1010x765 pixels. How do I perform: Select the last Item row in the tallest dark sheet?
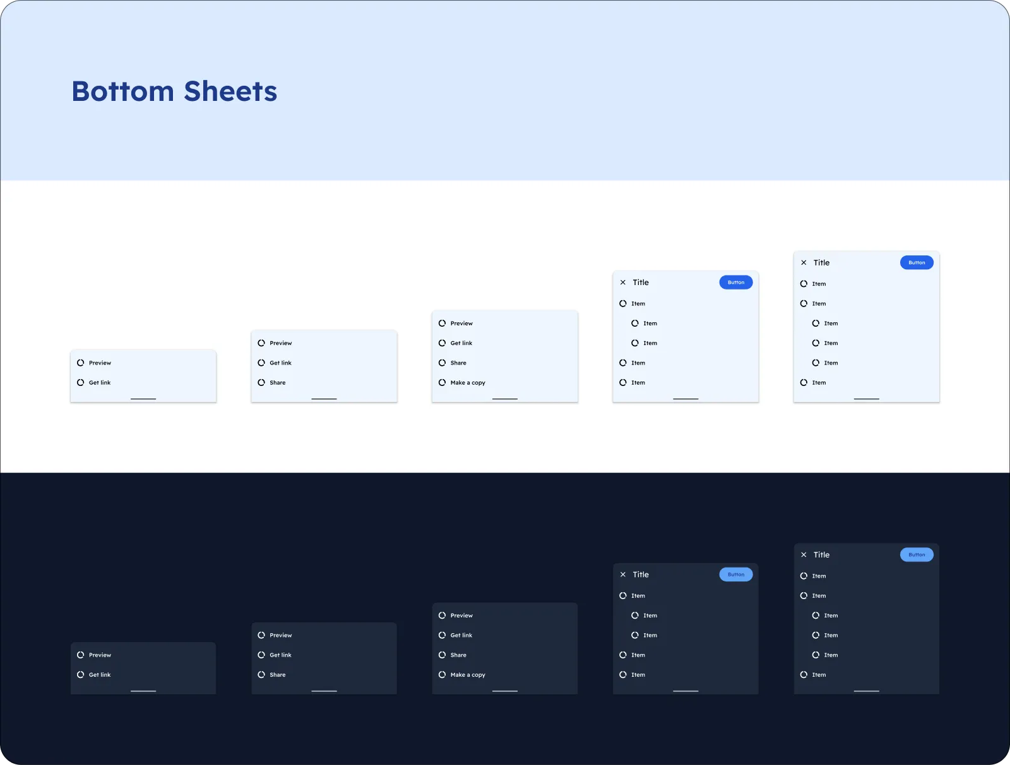(x=817, y=675)
